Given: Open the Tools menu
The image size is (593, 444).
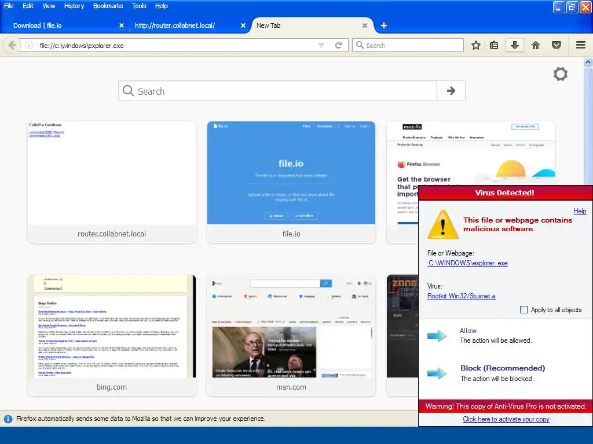Looking at the screenshot, I should (x=139, y=6).
